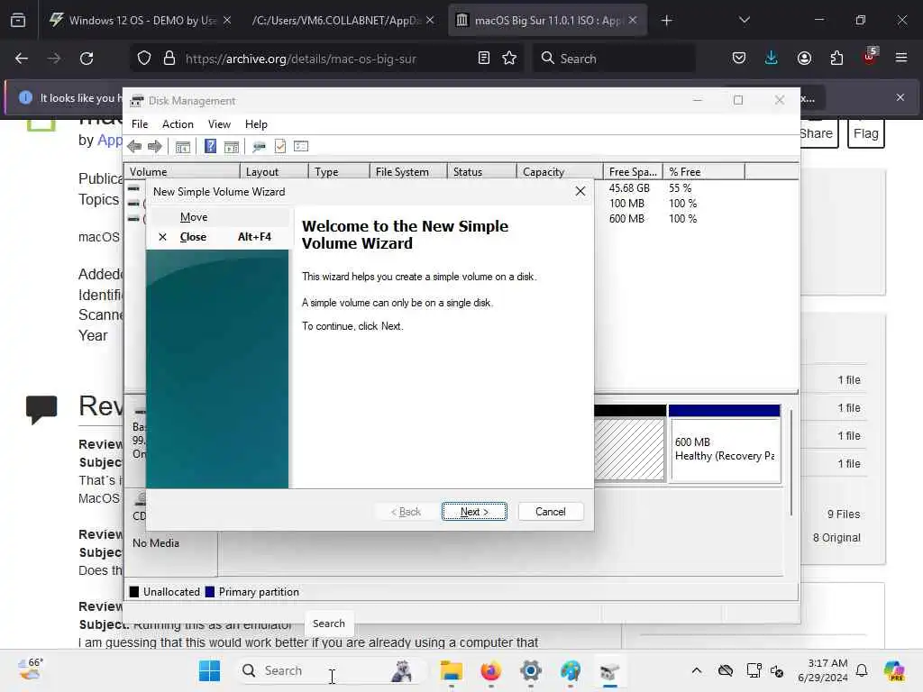Click the Back arrow in Disk Management toolbar

134,147
